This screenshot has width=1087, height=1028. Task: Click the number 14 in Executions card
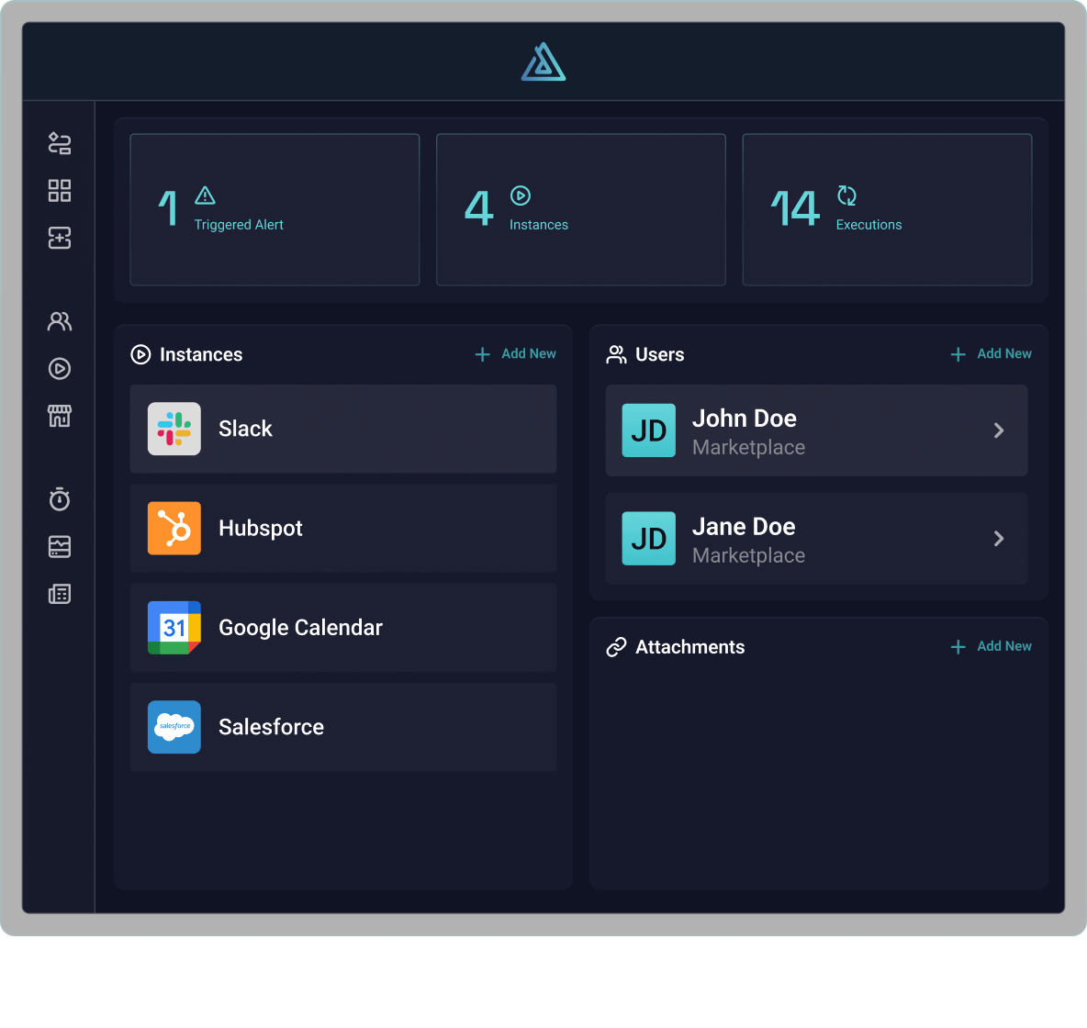click(796, 208)
